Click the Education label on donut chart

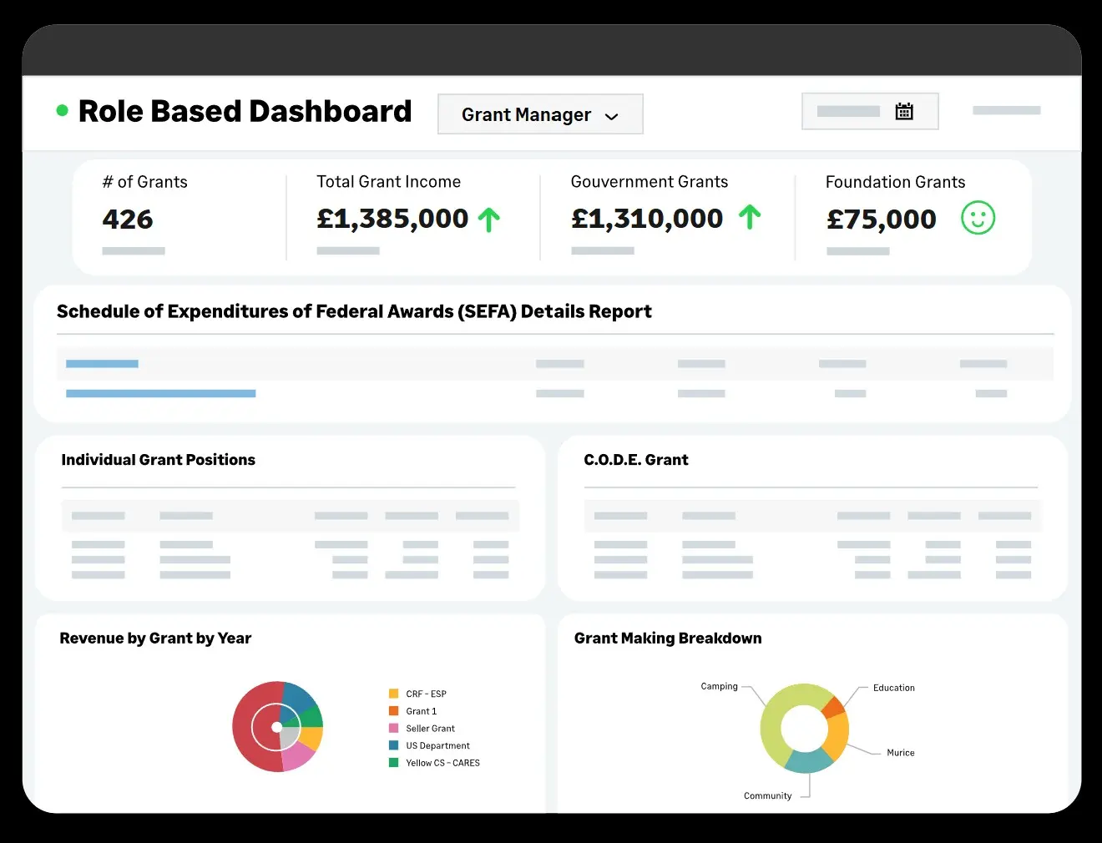point(893,688)
